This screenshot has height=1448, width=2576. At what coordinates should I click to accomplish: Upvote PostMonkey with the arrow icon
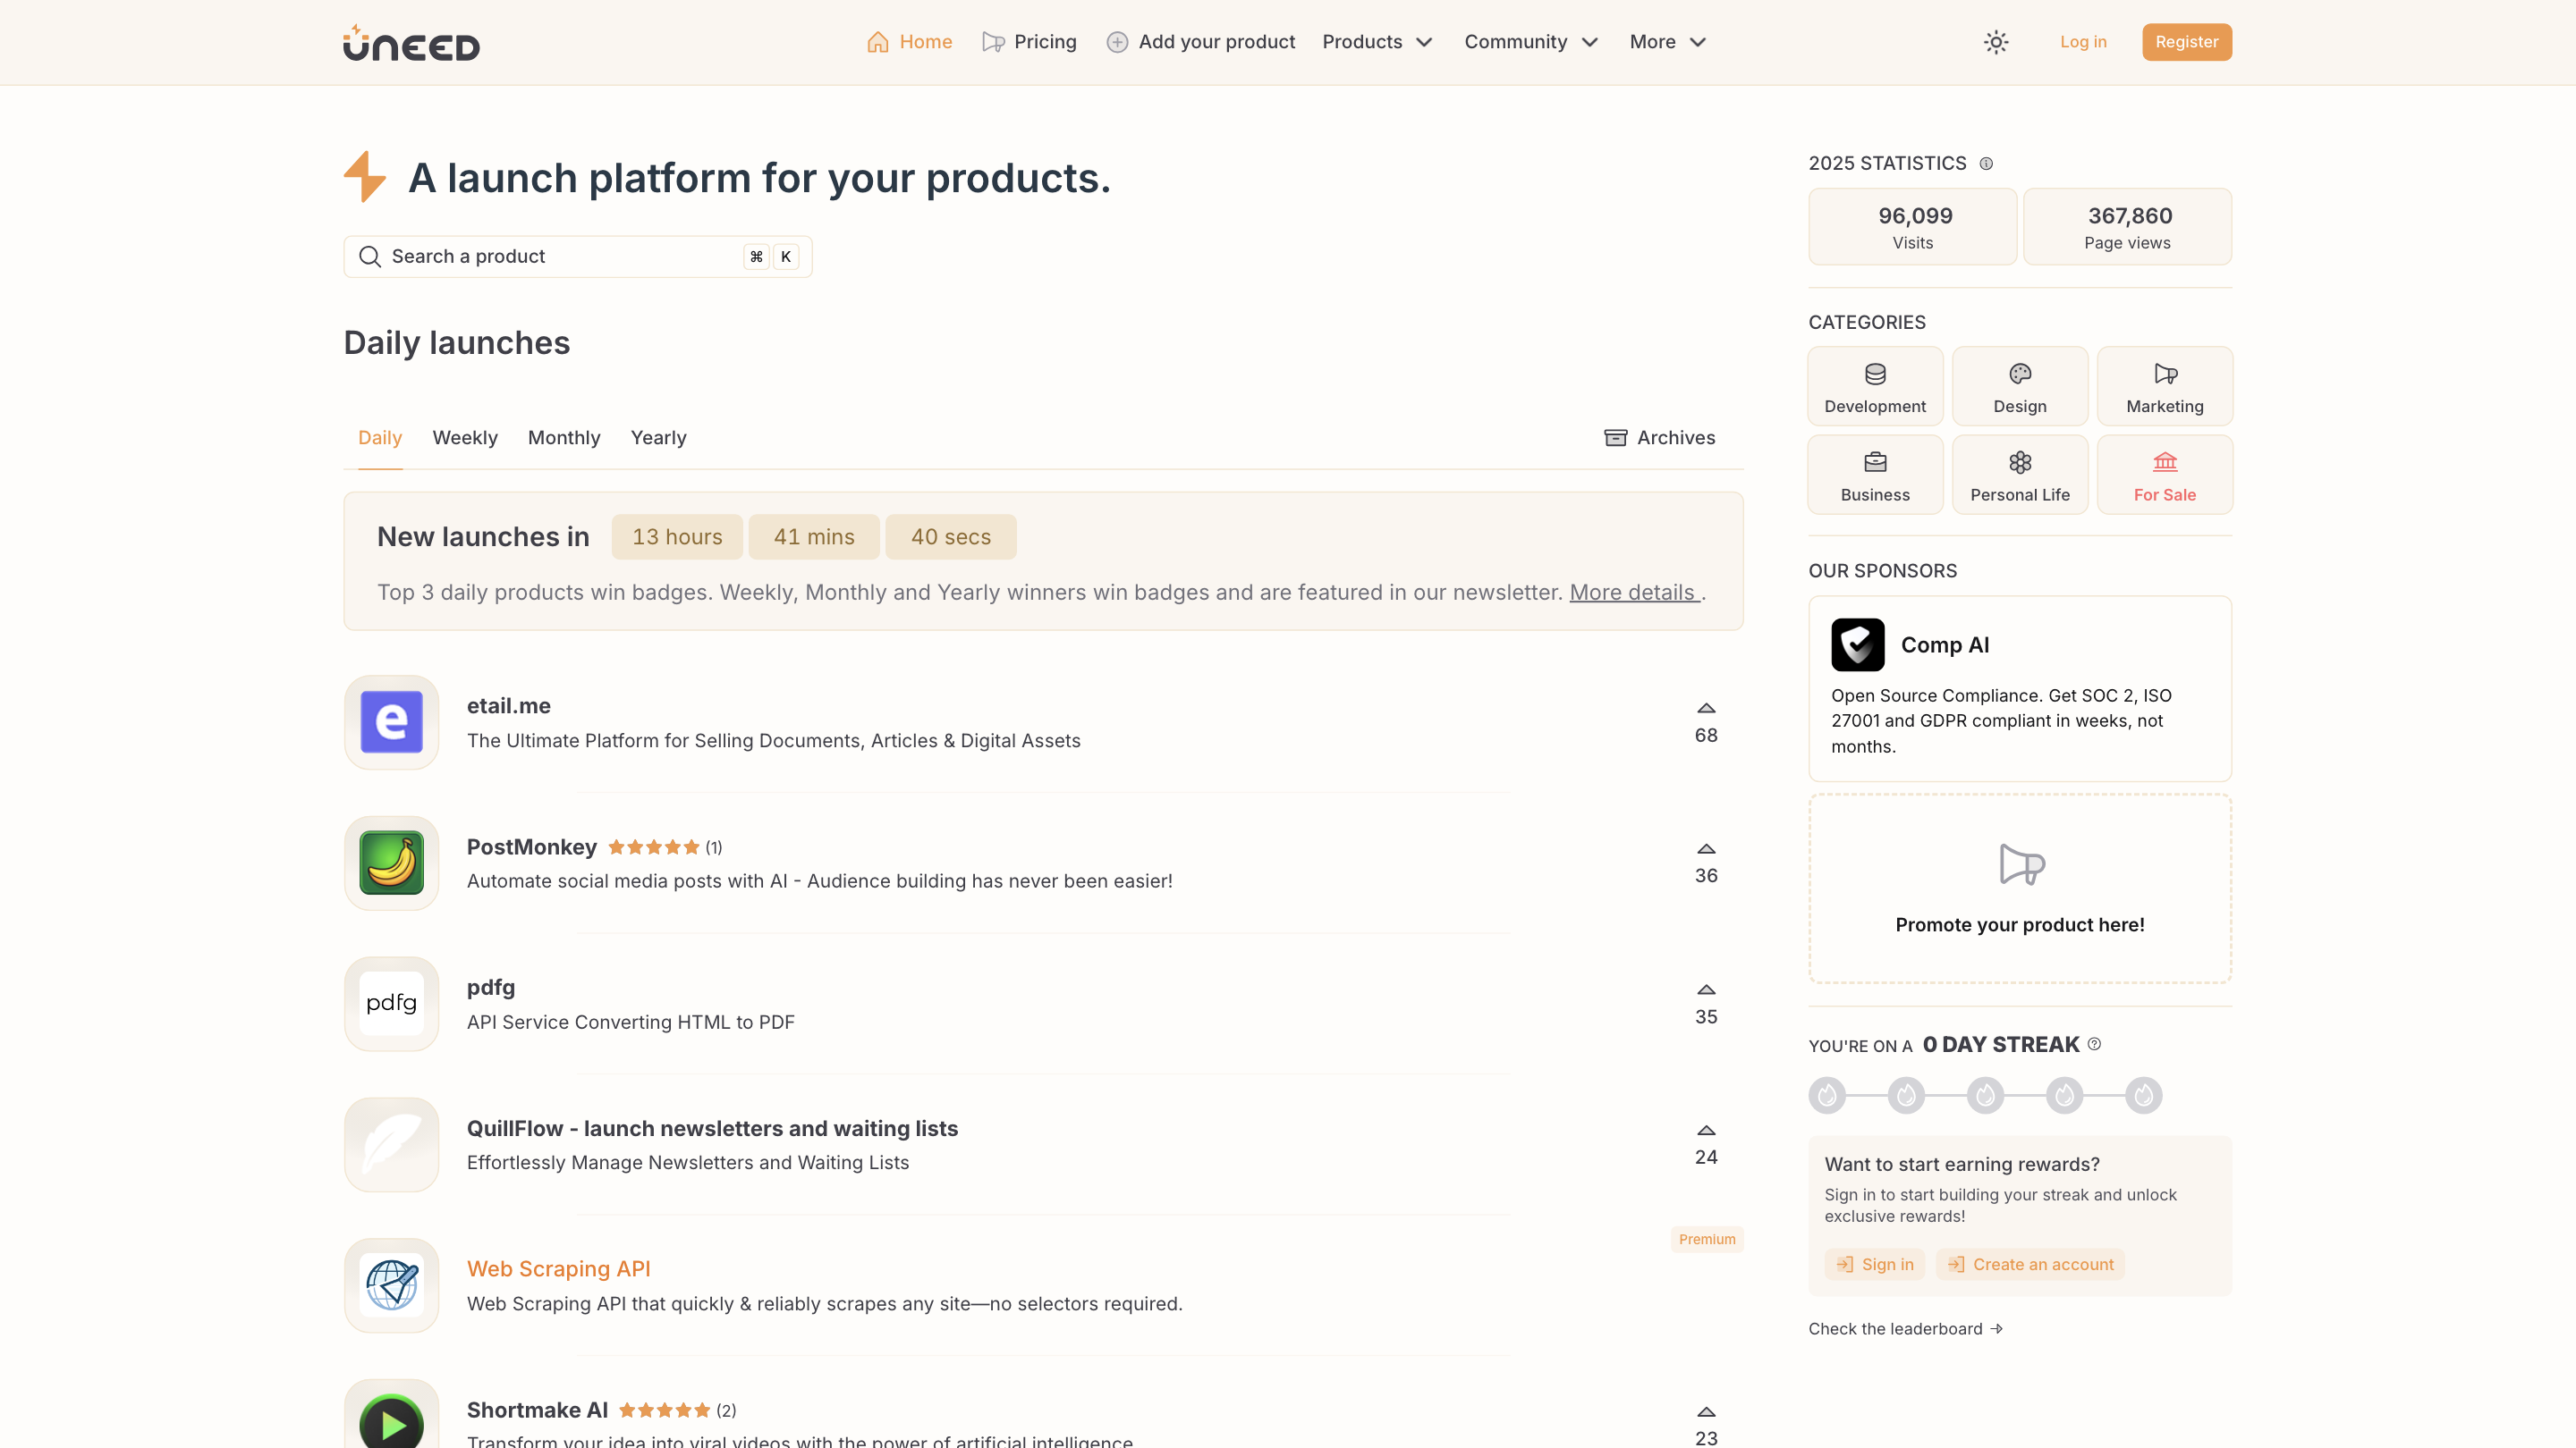pos(1706,849)
